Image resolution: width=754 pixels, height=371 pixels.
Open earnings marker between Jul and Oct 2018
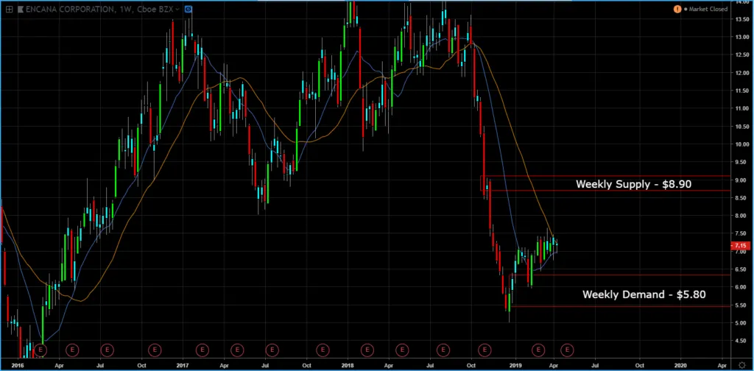443,350
